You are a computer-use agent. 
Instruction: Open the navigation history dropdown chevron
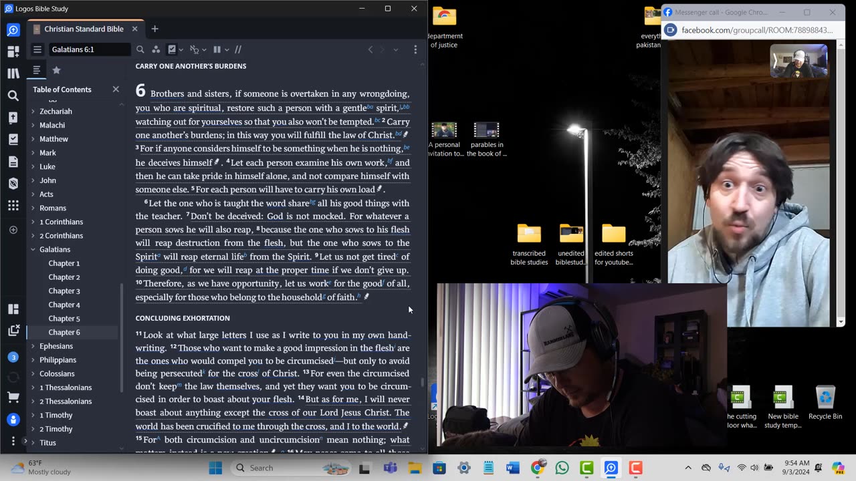[x=395, y=49]
